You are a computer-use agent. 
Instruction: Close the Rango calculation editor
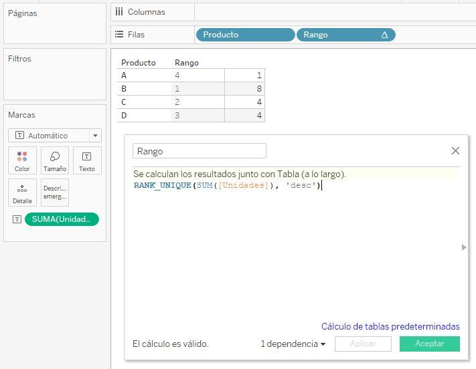(x=455, y=150)
